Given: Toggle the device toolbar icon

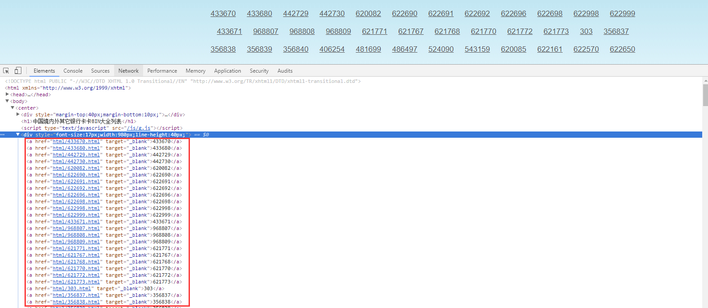Looking at the screenshot, I should pyautogui.click(x=18, y=70).
